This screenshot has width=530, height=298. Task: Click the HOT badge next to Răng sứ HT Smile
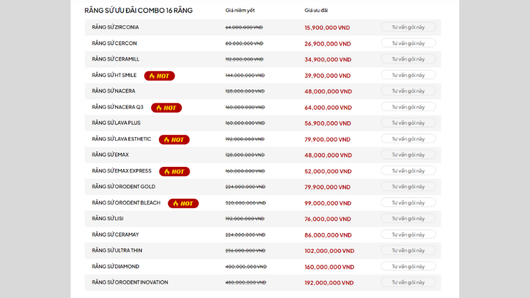(160, 75)
